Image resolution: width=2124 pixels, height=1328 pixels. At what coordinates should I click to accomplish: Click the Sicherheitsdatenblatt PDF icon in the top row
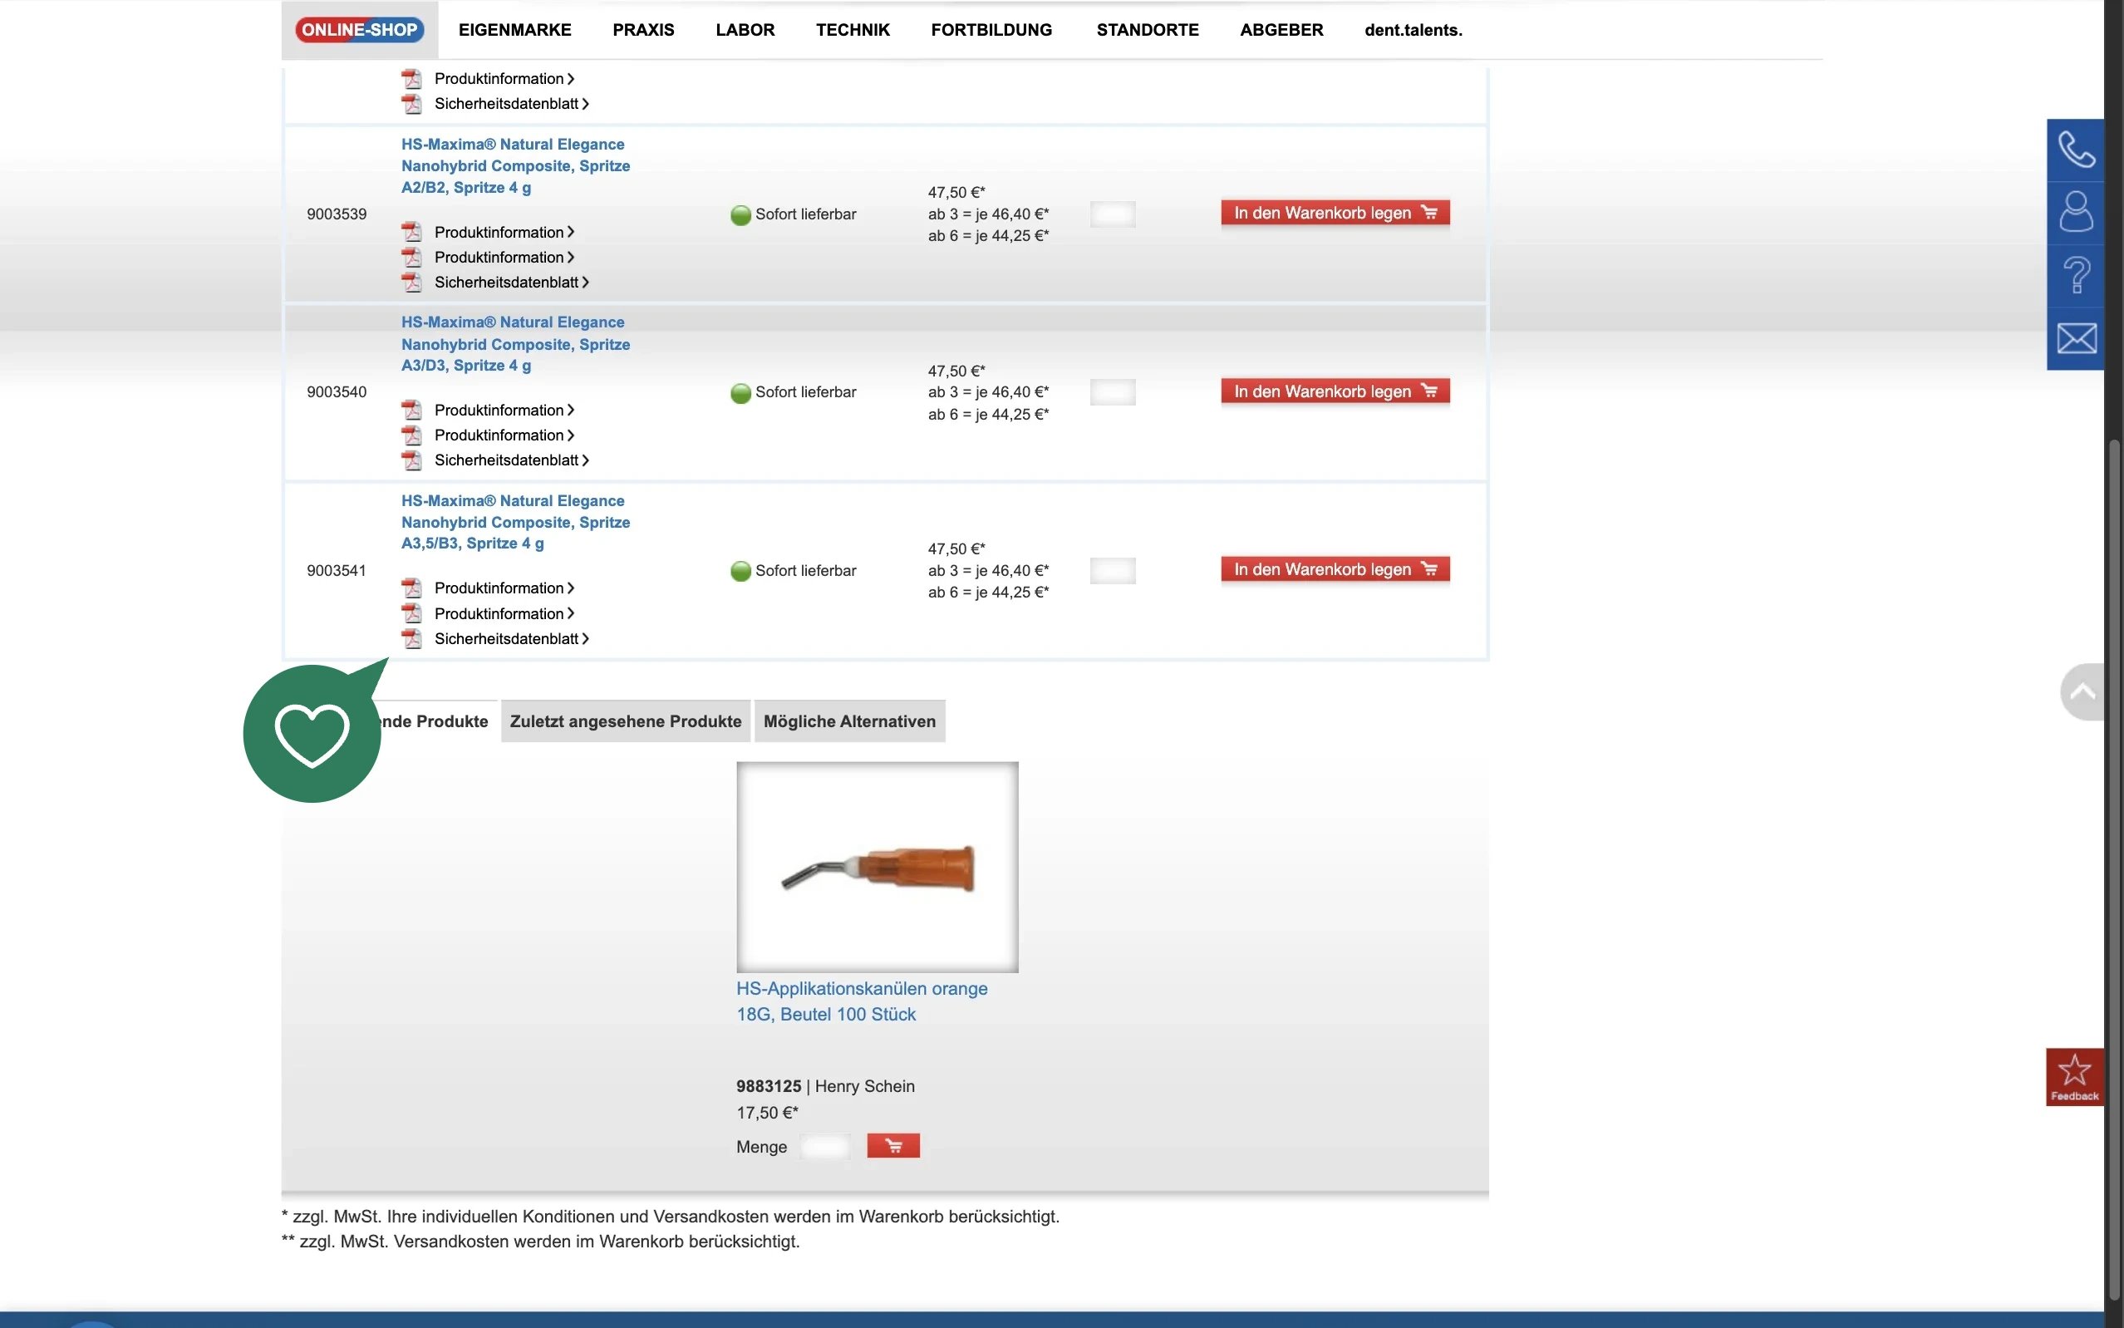[411, 104]
